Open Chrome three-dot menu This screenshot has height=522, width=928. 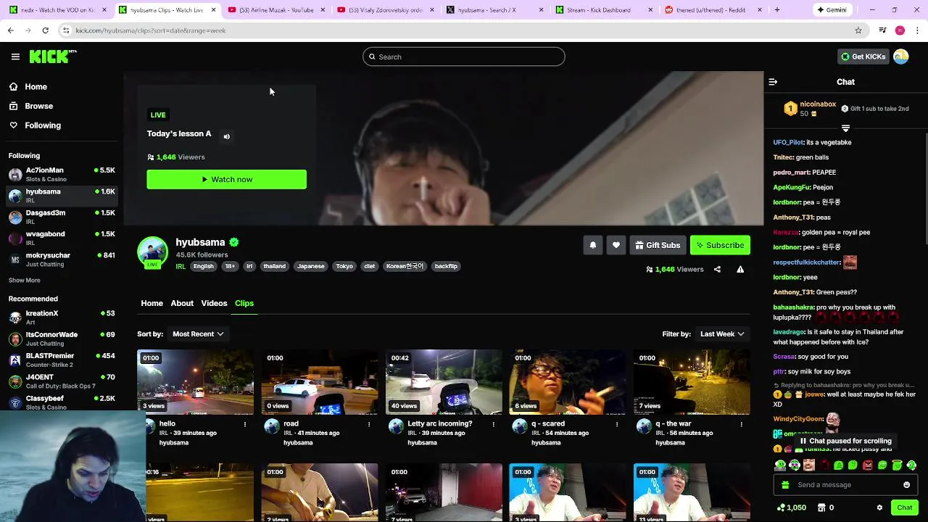918,30
